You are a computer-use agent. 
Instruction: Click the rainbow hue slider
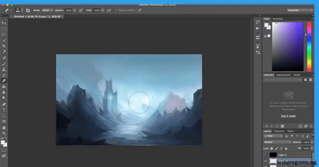[309, 47]
